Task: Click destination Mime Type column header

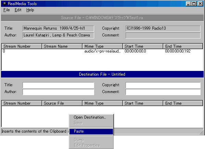Action: pyautogui.click(x=103, y=103)
